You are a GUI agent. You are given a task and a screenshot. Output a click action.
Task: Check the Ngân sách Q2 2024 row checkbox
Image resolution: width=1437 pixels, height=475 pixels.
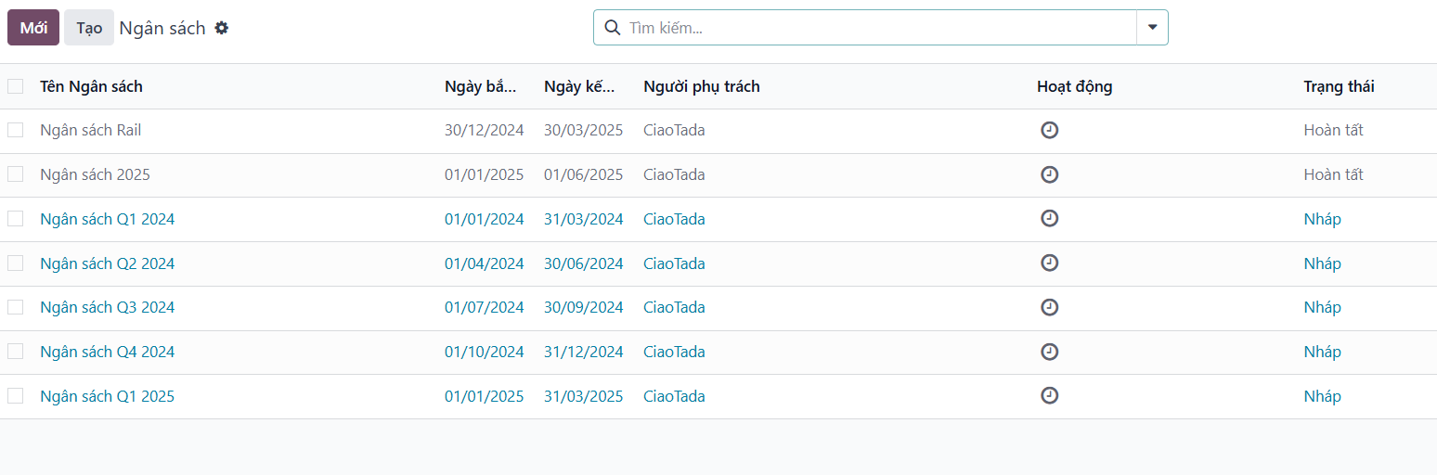point(15,263)
